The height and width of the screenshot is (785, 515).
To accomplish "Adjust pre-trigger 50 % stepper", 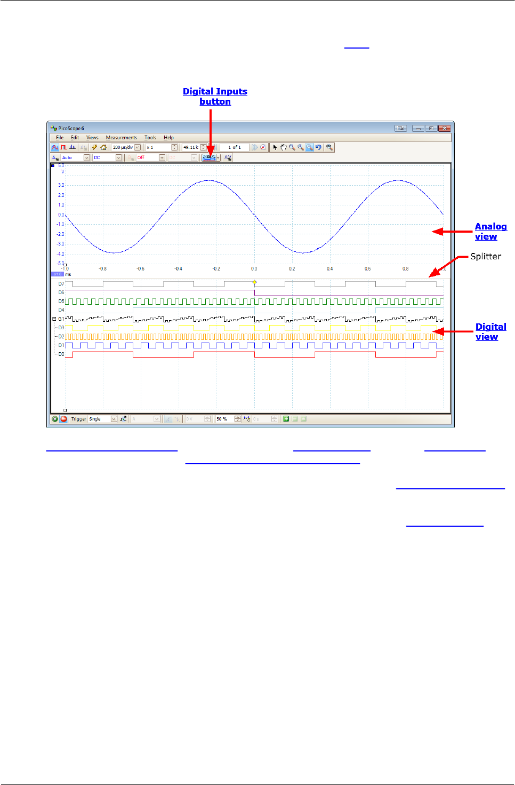I will pos(238,419).
